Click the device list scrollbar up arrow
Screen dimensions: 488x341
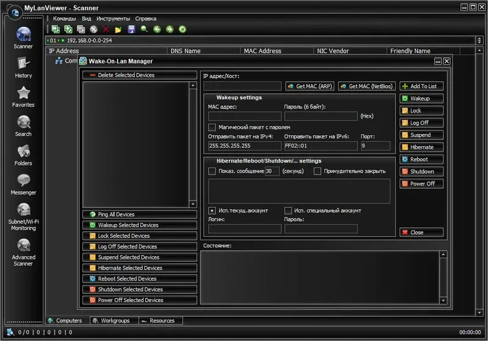193,85
